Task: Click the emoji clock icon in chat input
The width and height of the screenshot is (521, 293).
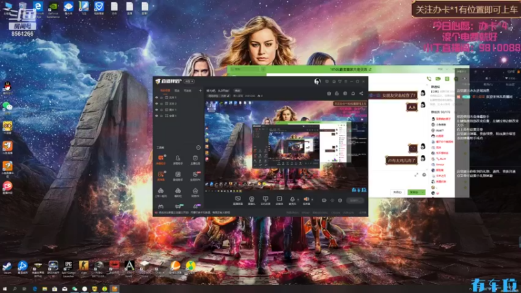Action: pos(425,174)
